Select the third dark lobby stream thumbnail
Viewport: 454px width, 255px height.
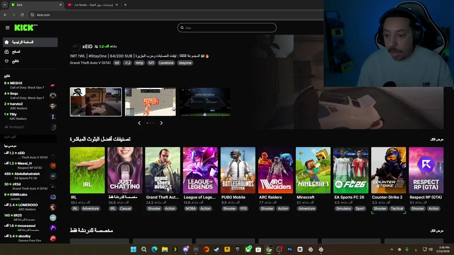click(x=205, y=102)
